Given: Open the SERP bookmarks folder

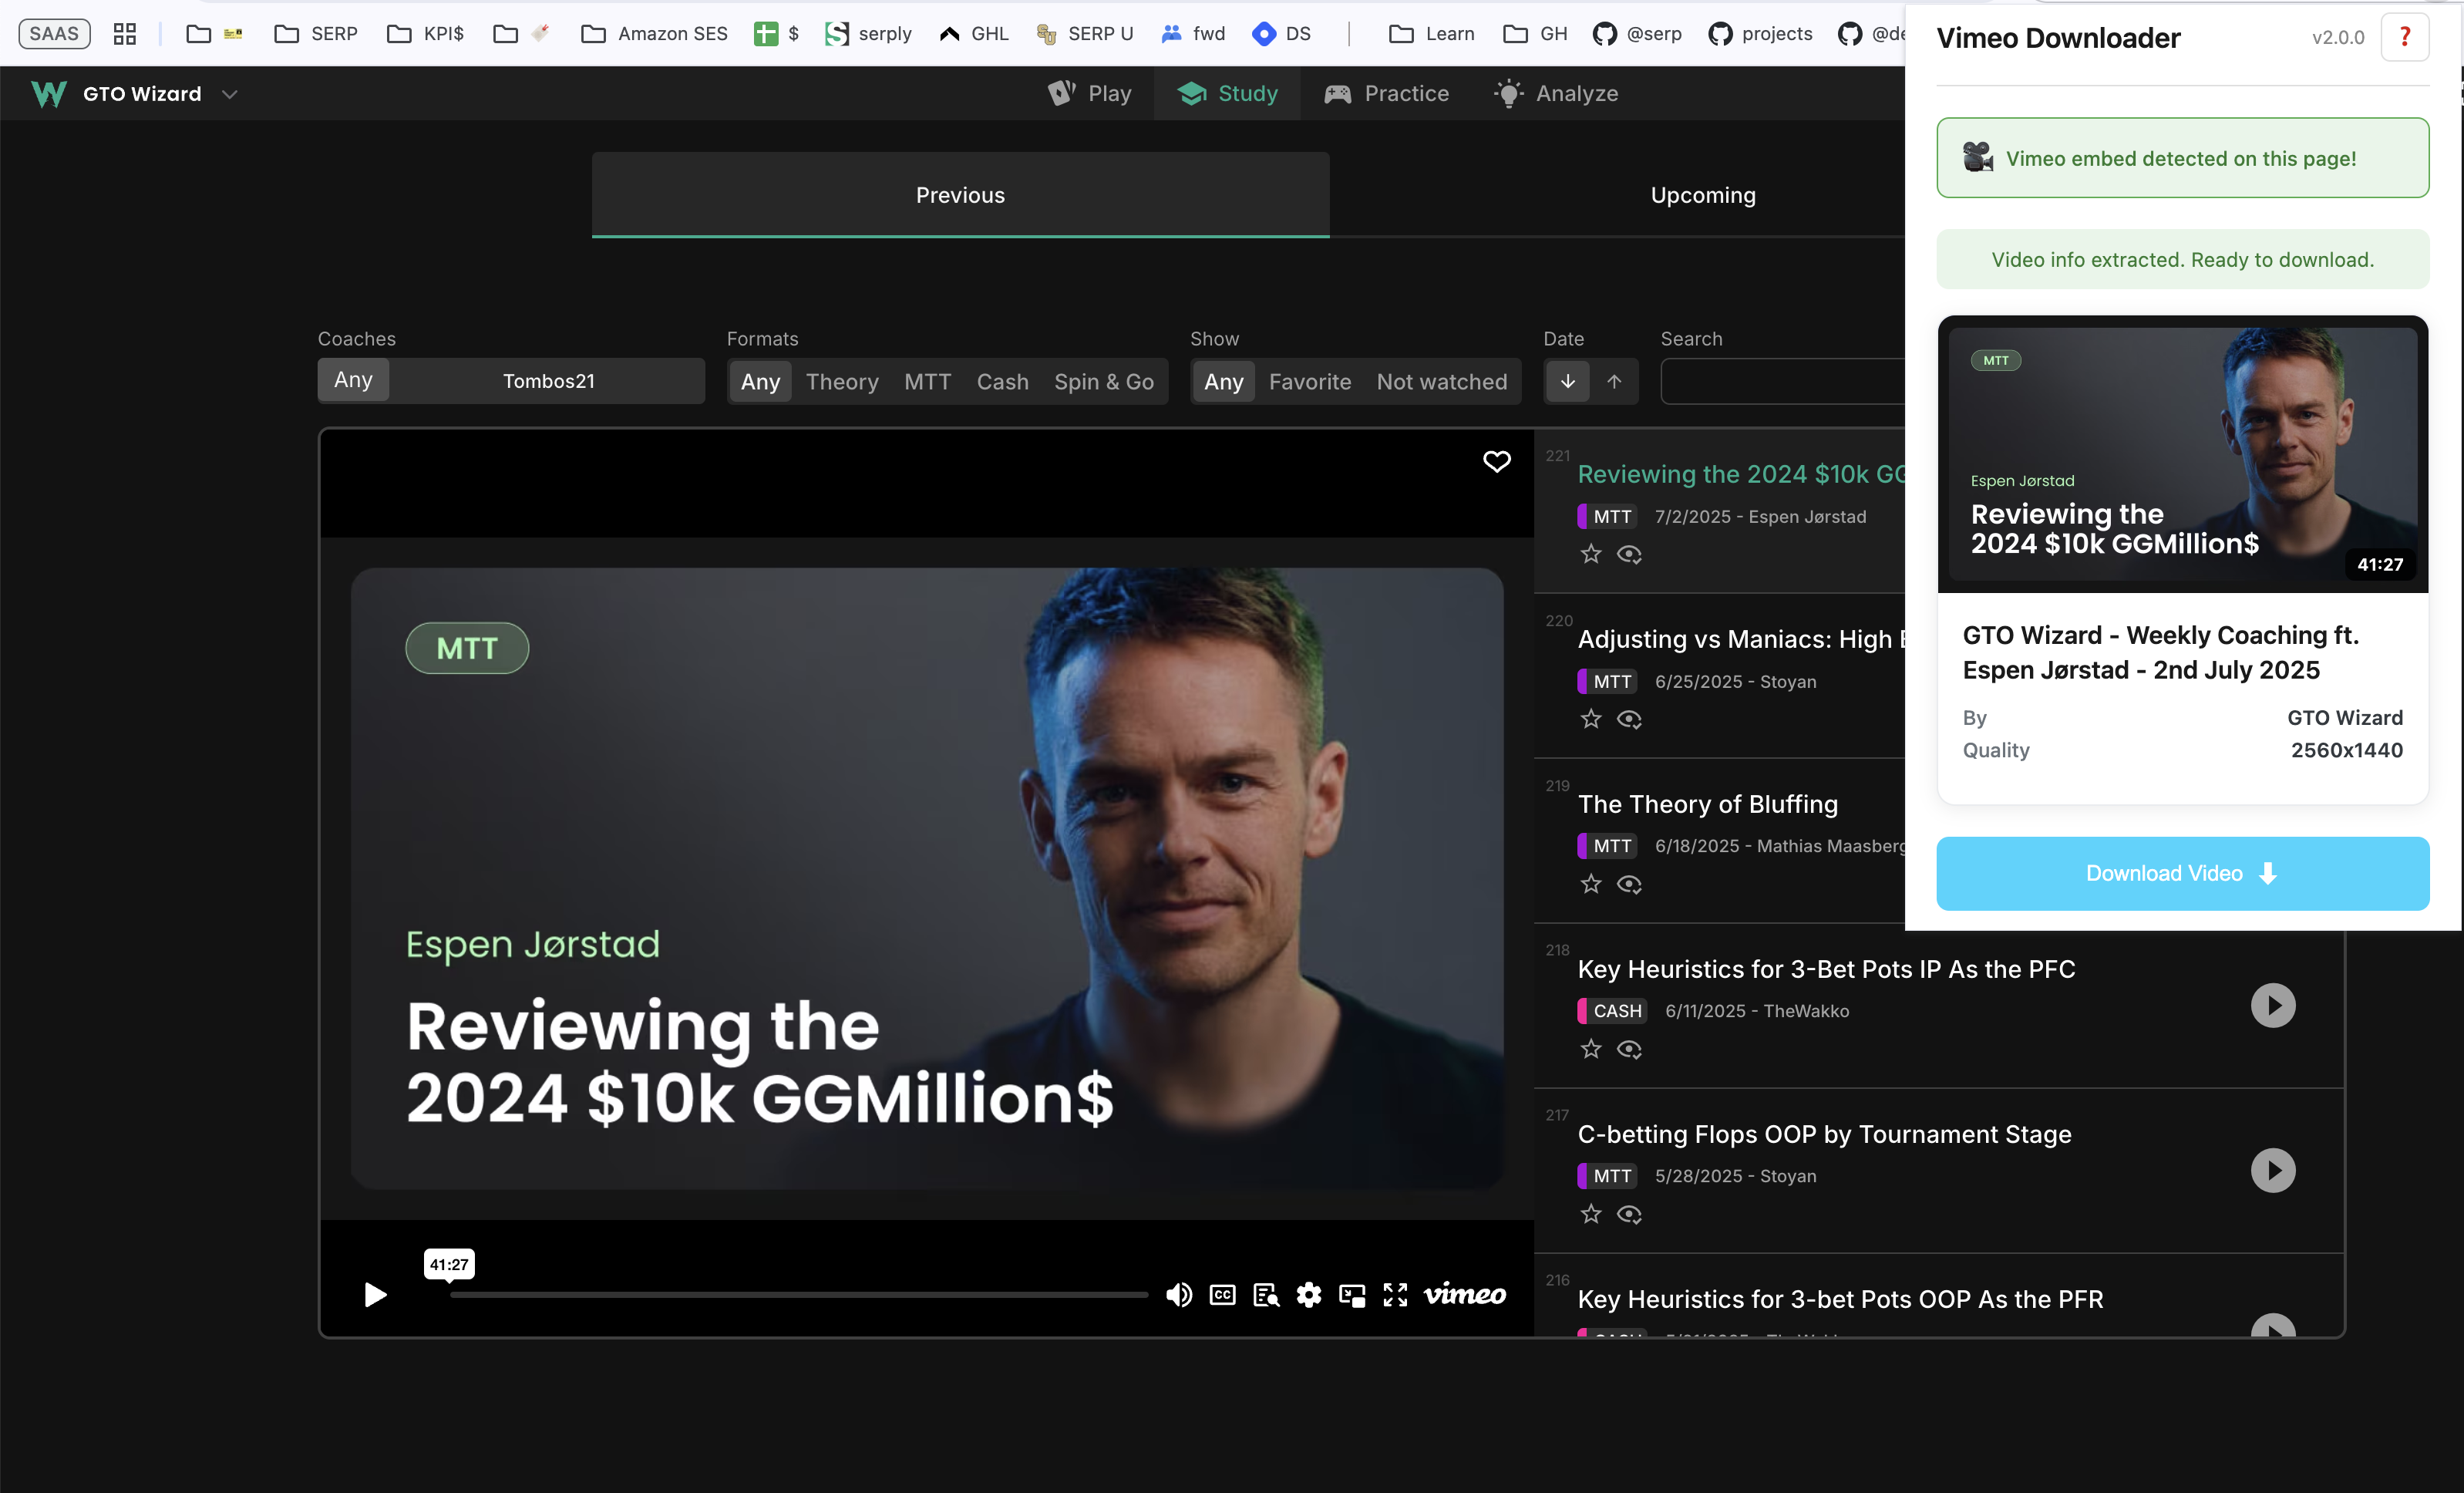Looking at the screenshot, I should (316, 33).
